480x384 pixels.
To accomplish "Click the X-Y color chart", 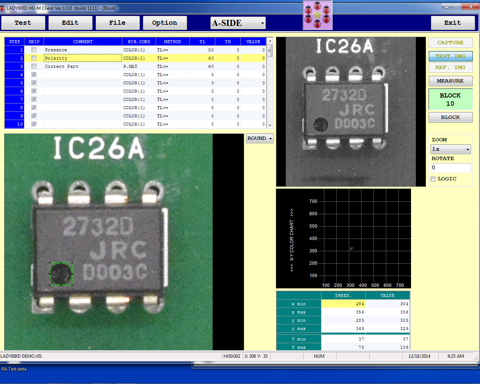I will tap(343, 238).
